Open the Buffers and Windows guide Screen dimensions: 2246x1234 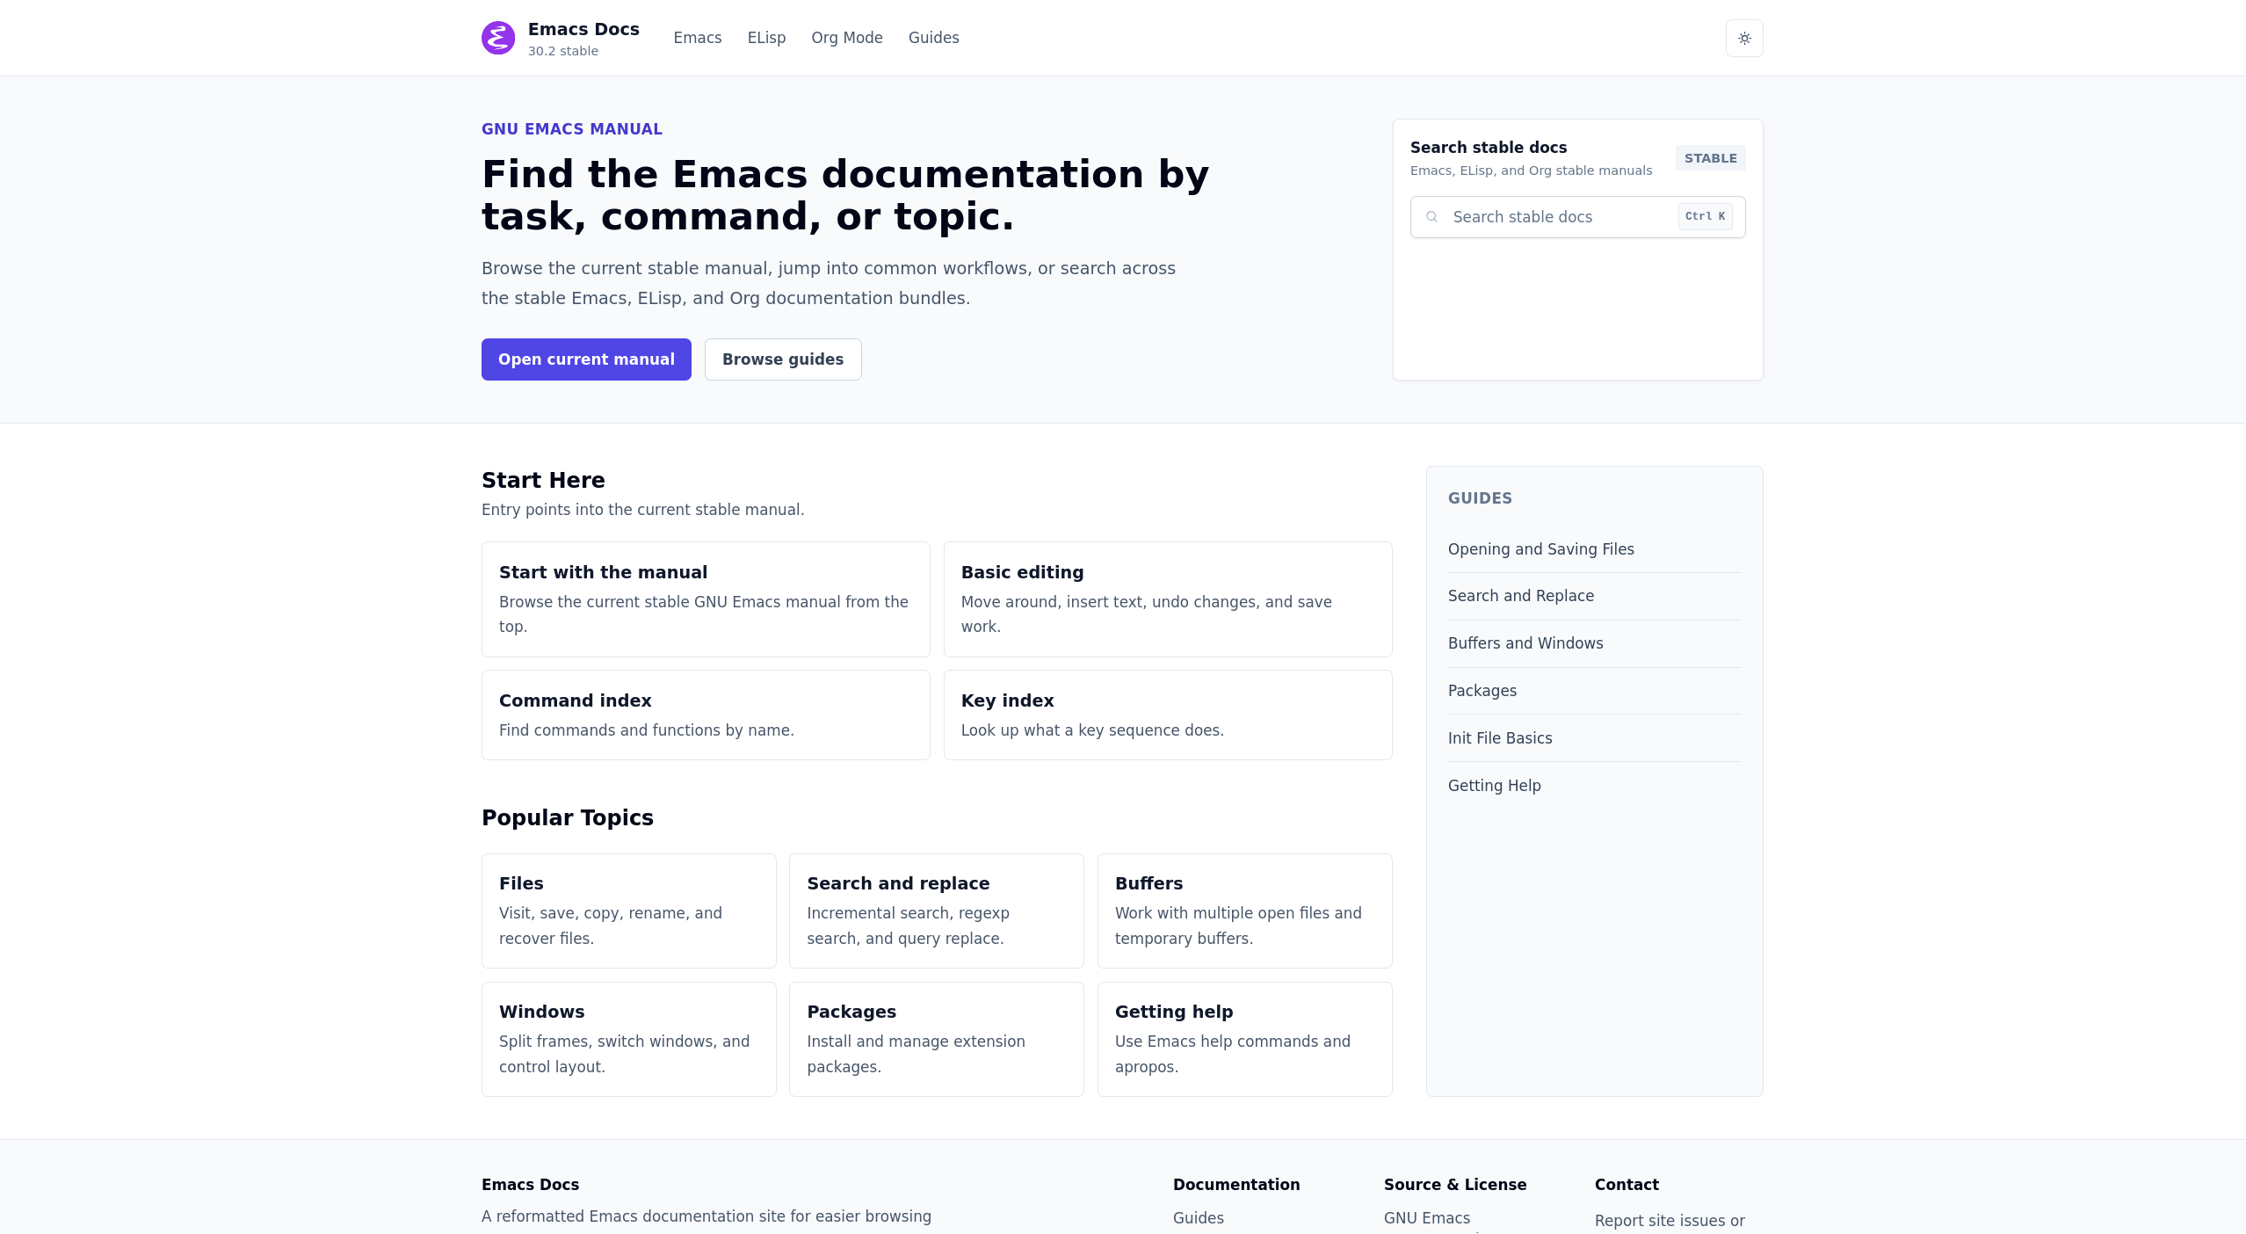pos(1525,643)
